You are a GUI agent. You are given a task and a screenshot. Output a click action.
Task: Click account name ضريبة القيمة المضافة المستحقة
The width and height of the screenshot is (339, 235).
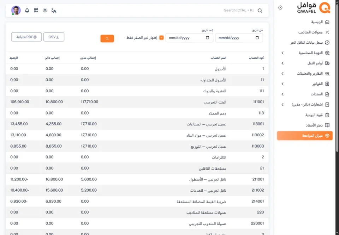coord(202,202)
